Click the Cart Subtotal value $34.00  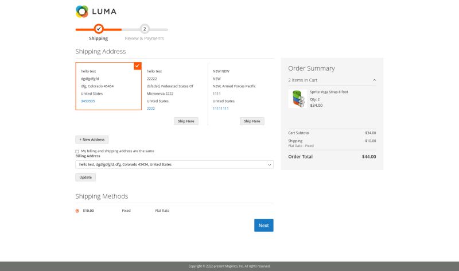coord(370,133)
